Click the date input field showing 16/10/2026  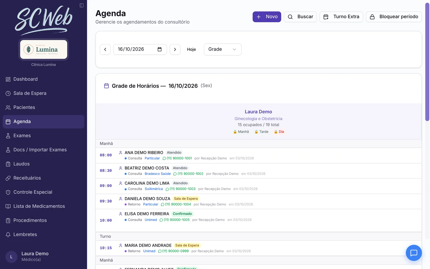pyautogui.click(x=140, y=49)
